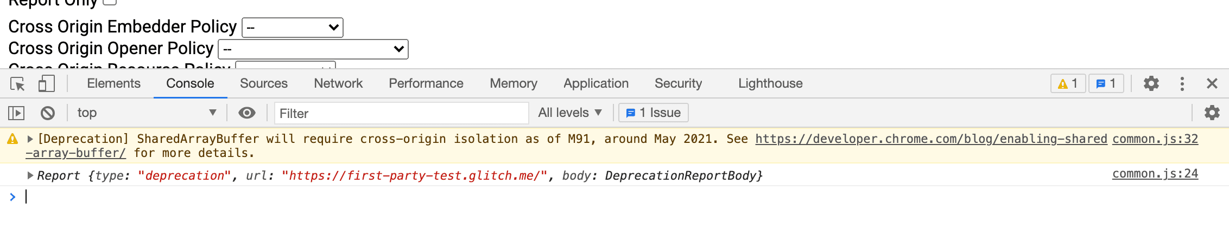Toggle the device toolbar icon

tap(46, 84)
